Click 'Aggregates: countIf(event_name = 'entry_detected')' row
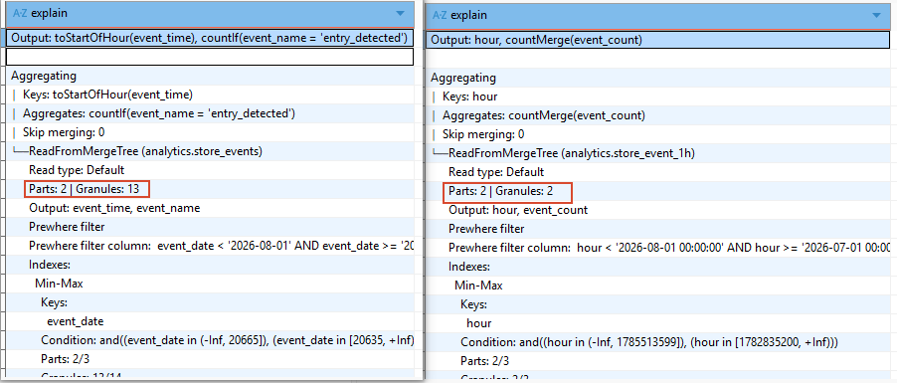The width and height of the screenshot is (897, 383). [x=210, y=113]
